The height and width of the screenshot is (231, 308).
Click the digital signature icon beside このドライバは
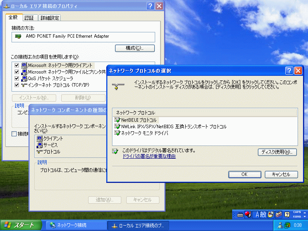(115, 151)
